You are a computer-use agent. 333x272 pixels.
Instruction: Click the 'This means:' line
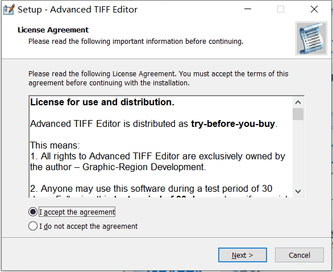(x=55, y=146)
